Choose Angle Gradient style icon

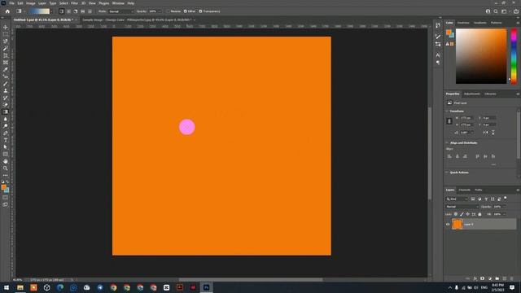click(76, 11)
